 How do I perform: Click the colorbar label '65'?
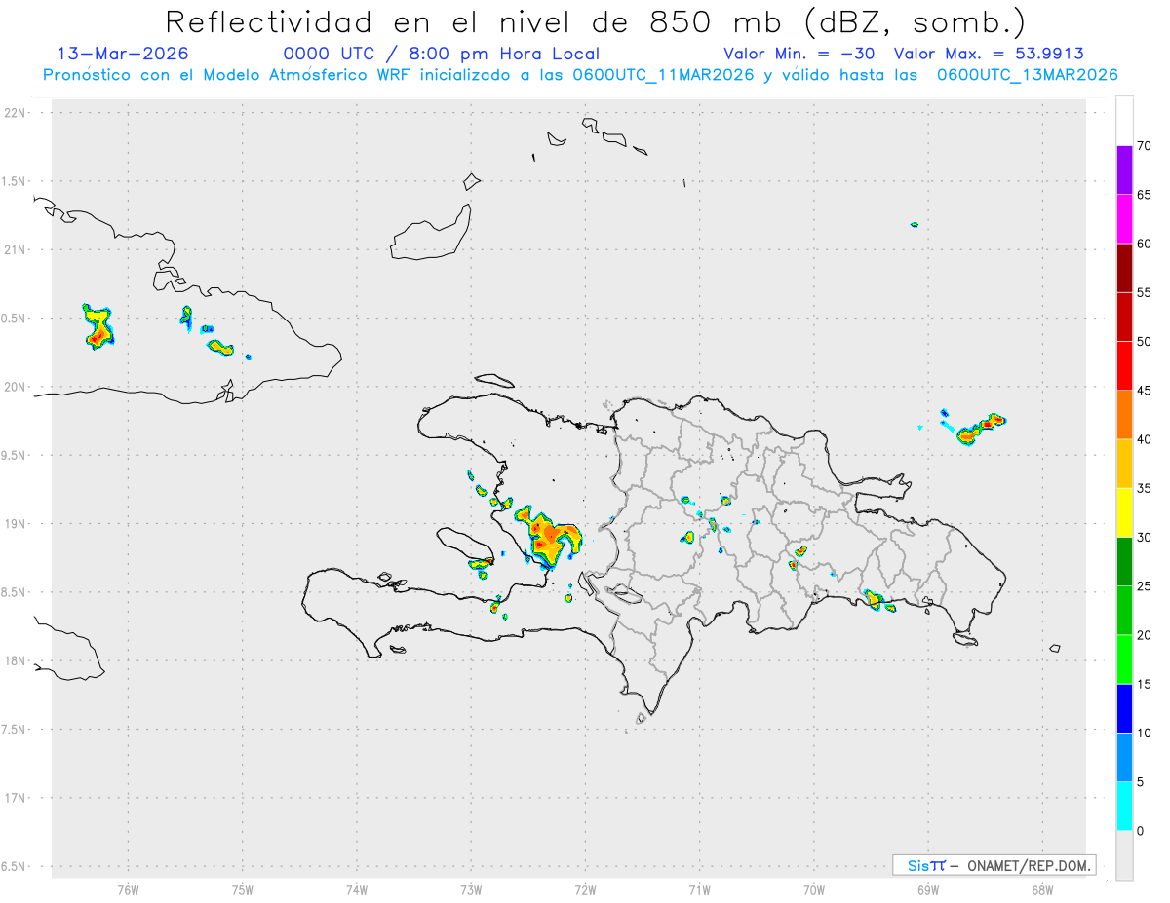tap(1144, 195)
